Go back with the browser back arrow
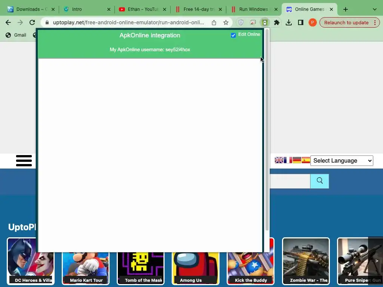Viewport: 383px width, 287px height. [8, 23]
